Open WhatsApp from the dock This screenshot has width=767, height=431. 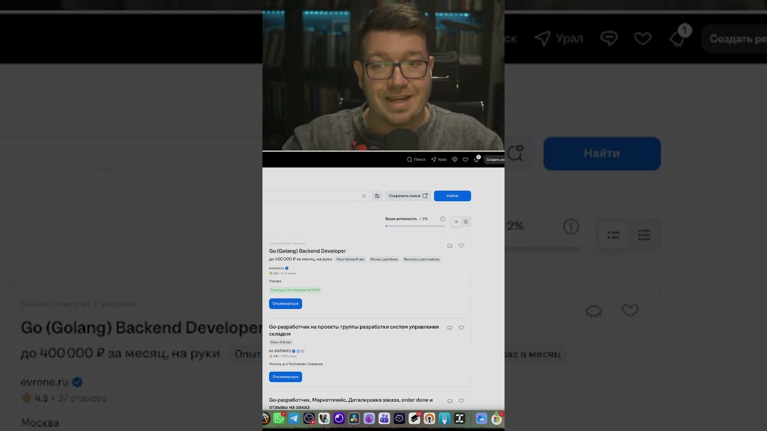tap(279, 419)
